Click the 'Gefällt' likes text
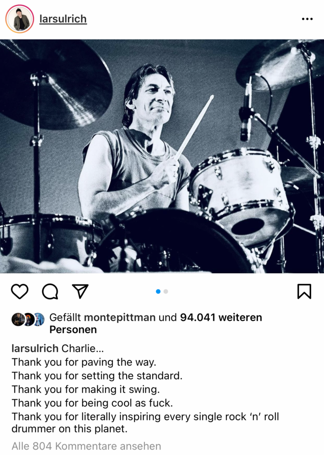This screenshot has height=455, width=324. [x=65, y=317]
